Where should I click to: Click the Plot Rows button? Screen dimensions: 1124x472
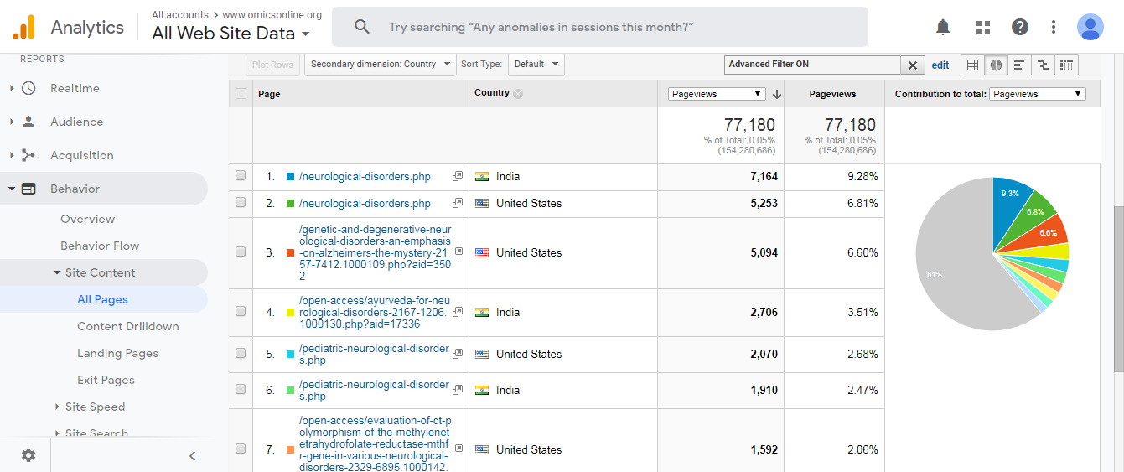coord(272,65)
